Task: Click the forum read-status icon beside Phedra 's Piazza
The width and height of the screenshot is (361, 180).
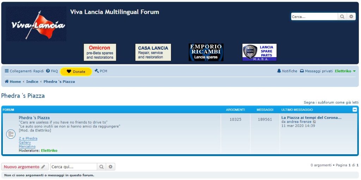Action: 11,134
